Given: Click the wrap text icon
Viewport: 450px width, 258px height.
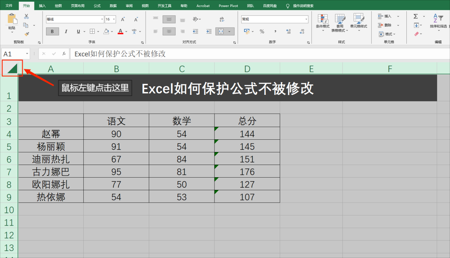Looking at the screenshot, I should pos(222,19).
